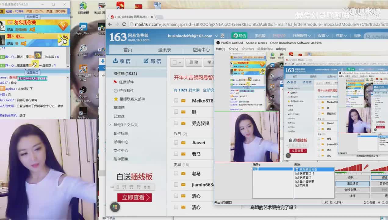The height and width of the screenshot is (220, 388).
Task: Toggle 获取窗口 2 source checkbox
Action: [297, 173]
